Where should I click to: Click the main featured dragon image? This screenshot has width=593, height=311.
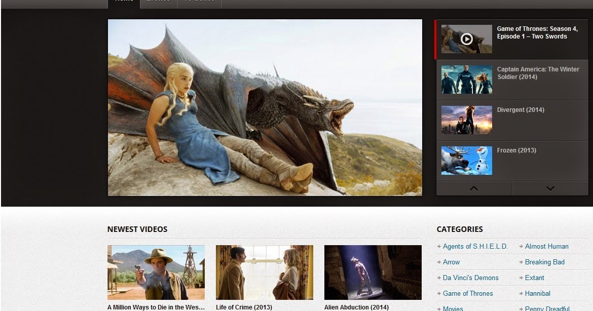[x=265, y=107]
